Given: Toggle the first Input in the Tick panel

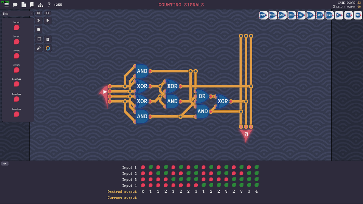Looking at the screenshot, I should click(17, 28).
